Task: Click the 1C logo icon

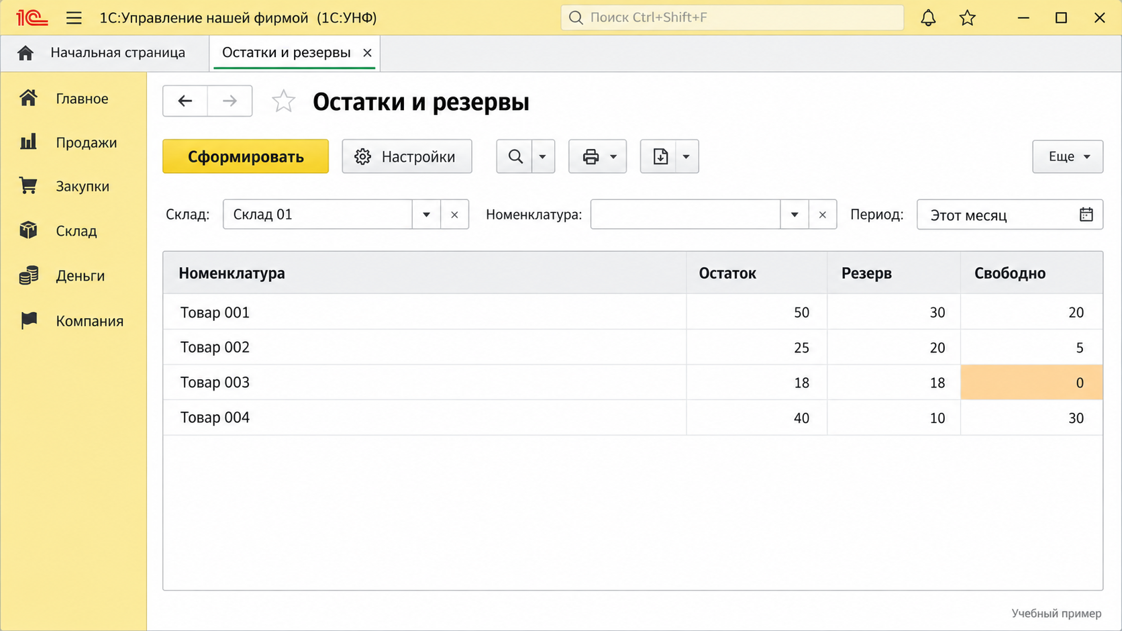Action: tap(32, 18)
